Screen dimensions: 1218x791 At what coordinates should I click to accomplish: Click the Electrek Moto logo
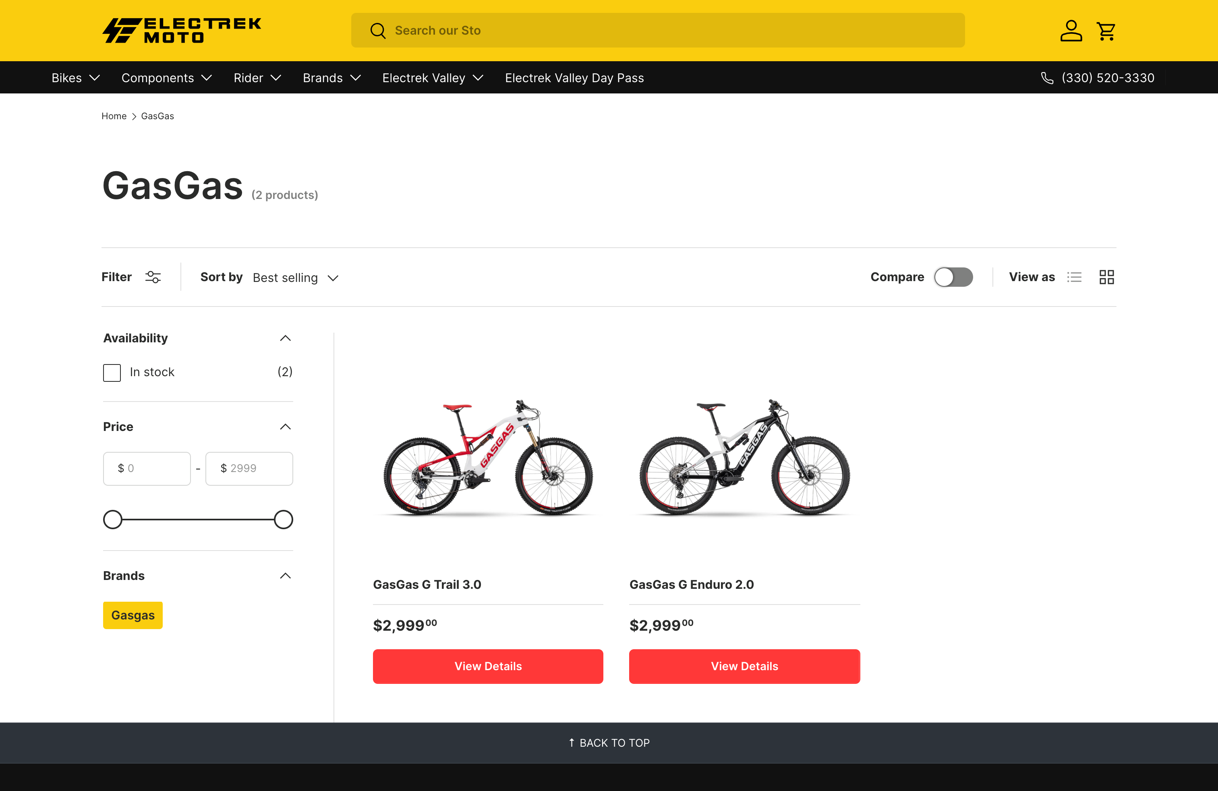point(182,31)
